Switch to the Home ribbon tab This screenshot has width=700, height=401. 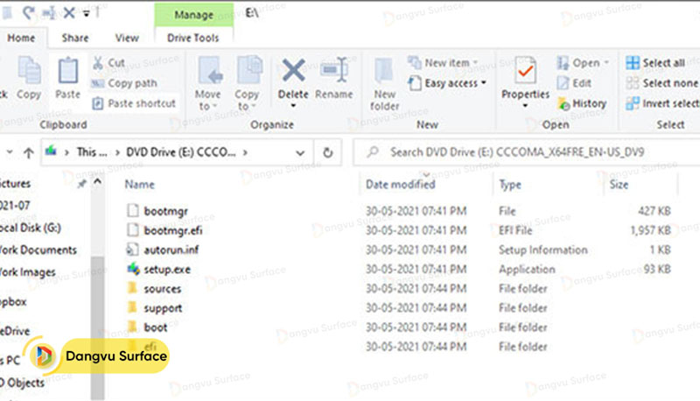point(21,38)
